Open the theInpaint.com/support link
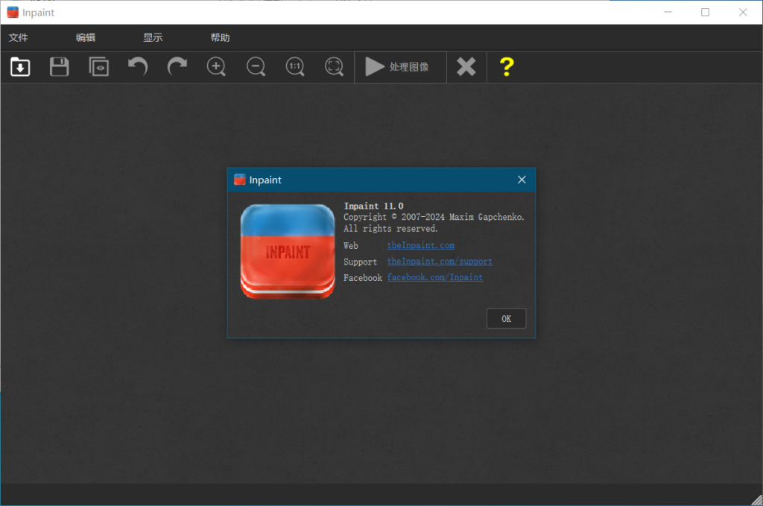Image resolution: width=763 pixels, height=506 pixels. 440,262
